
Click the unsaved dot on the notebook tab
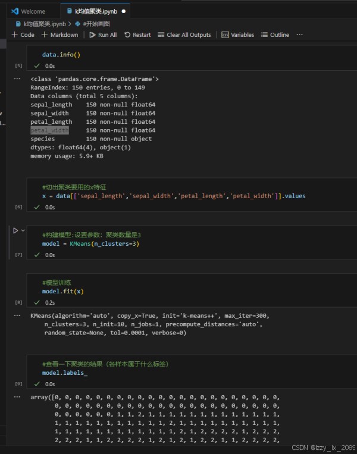[x=124, y=11]
